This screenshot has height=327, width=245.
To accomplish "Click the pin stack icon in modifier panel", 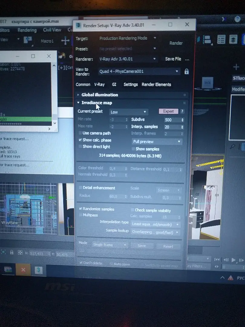I will [233, 147].
